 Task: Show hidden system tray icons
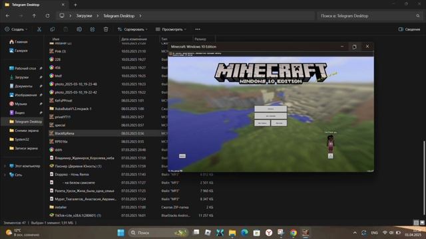point(355,232)
